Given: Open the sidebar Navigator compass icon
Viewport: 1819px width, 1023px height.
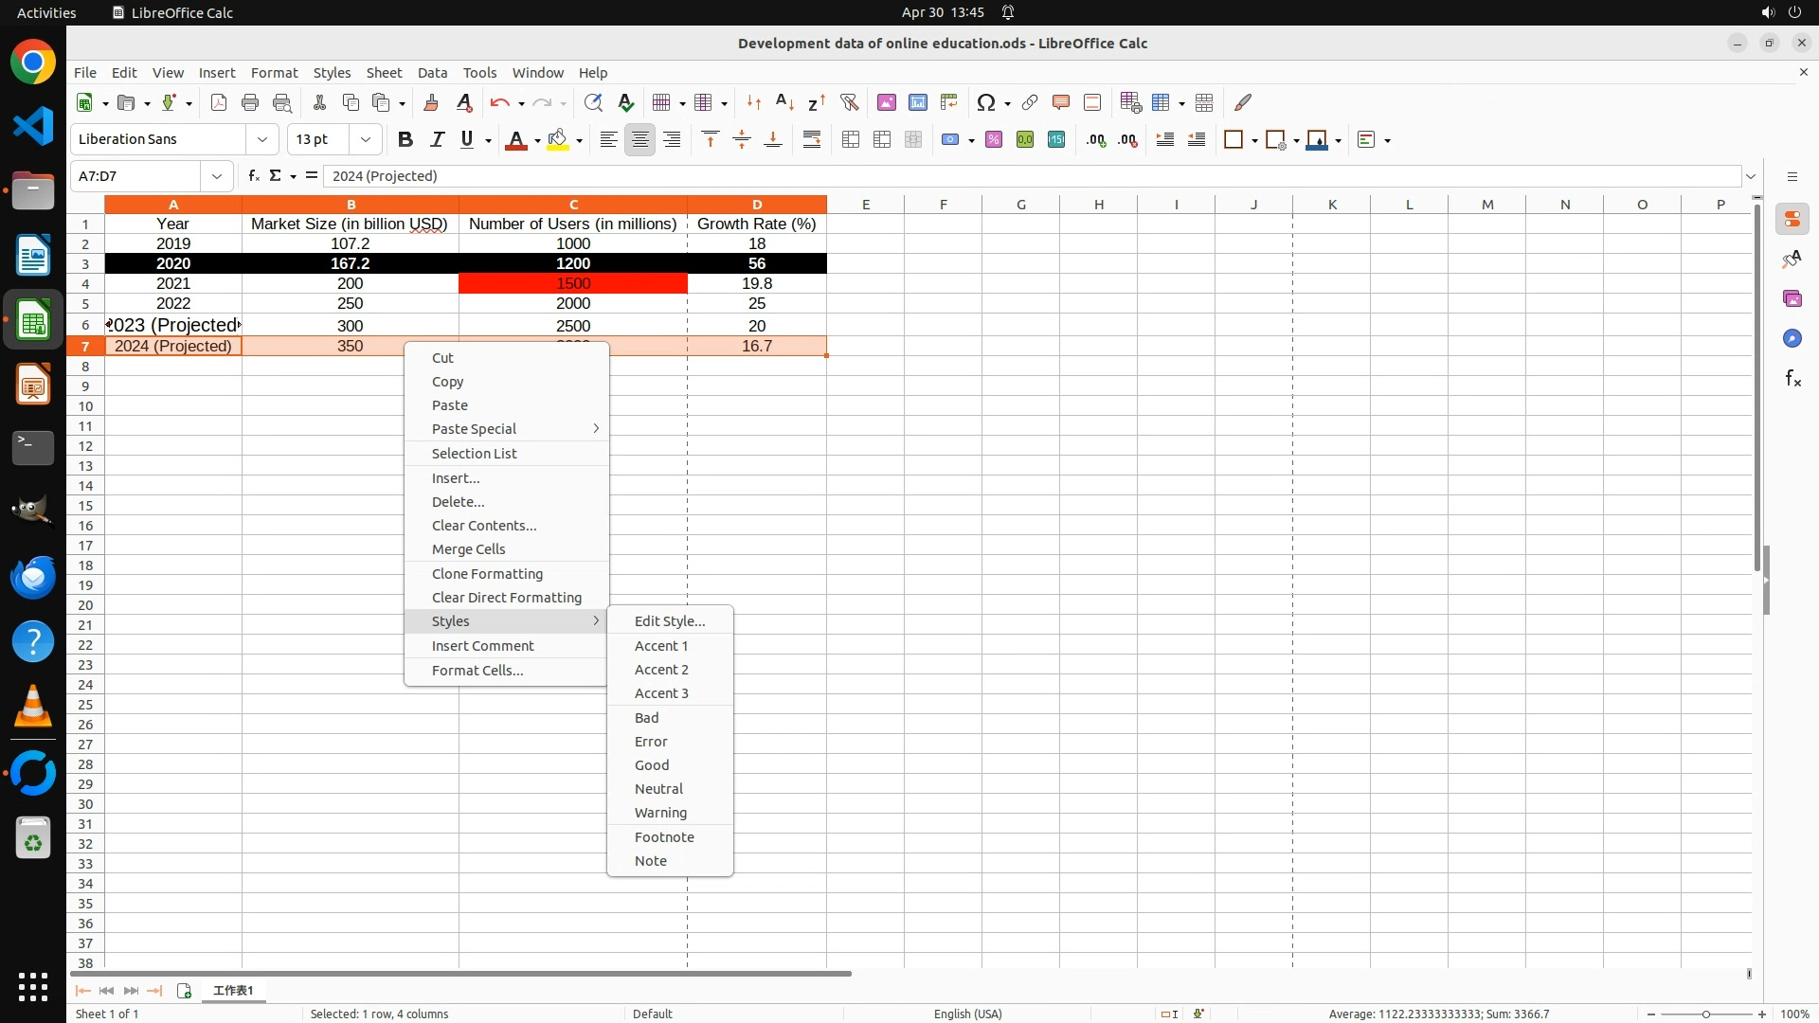Looking at the screenshot, I should [1792, 338].
